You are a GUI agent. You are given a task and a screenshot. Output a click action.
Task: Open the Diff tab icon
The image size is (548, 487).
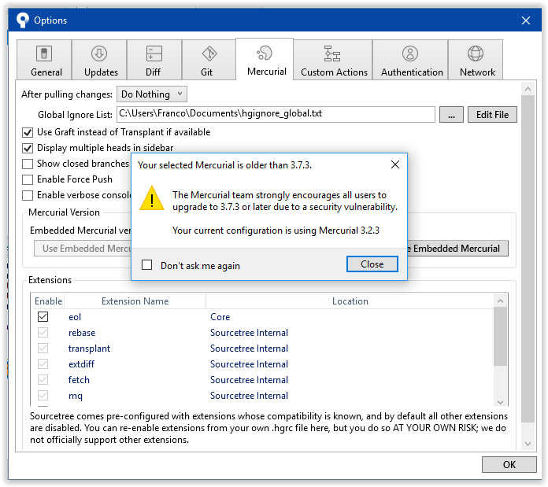[x=154, y=53]
